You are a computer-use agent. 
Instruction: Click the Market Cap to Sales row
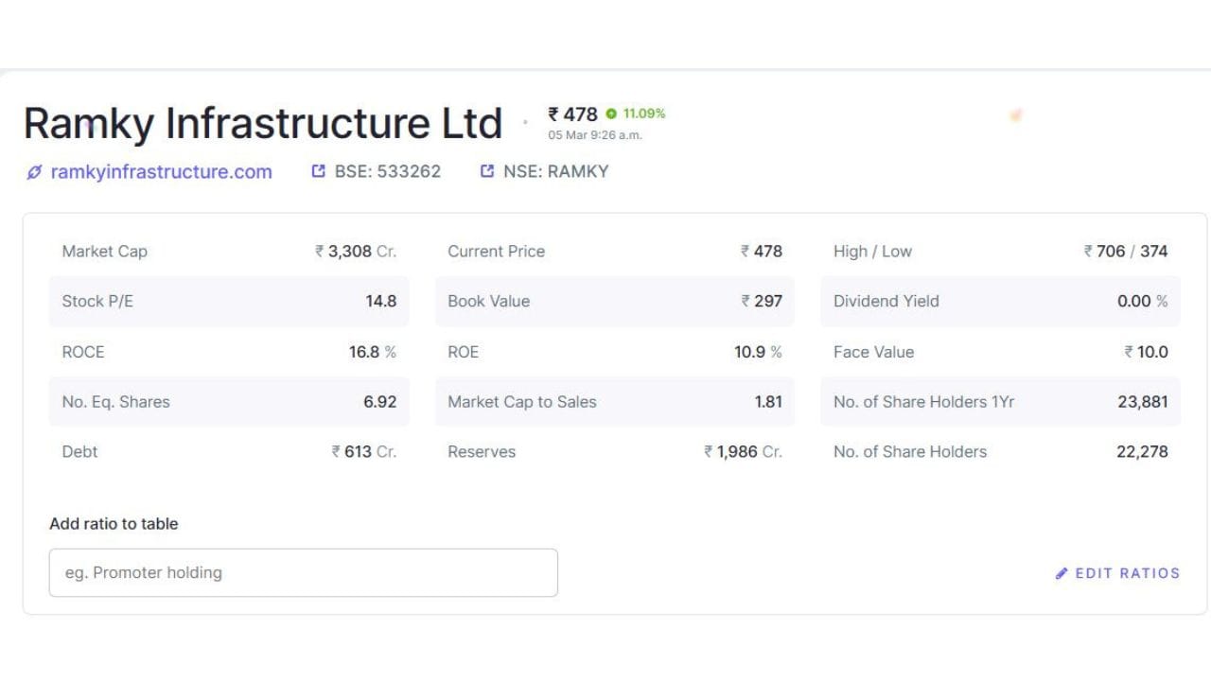click(x=614, y=402)
